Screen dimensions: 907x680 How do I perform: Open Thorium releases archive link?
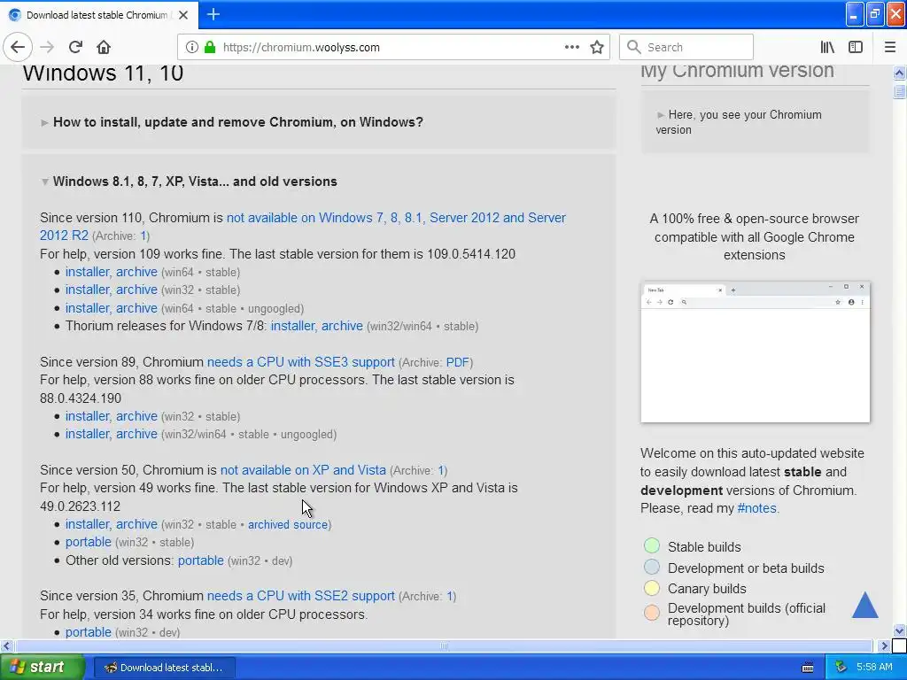(342, 326)
